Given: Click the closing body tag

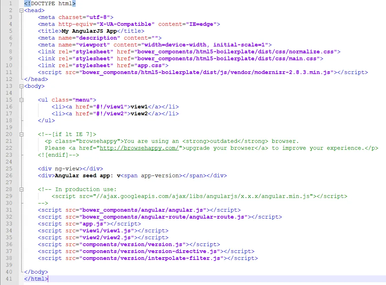Looking at the screenshot, I should click(x=36, y=272).
